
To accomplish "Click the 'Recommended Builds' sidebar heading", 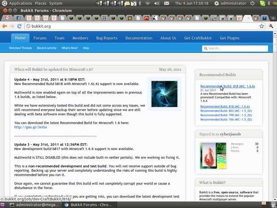I will coord(218,75).
